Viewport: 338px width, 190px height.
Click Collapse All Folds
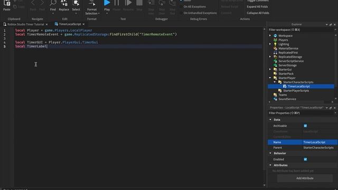point(258,13)
